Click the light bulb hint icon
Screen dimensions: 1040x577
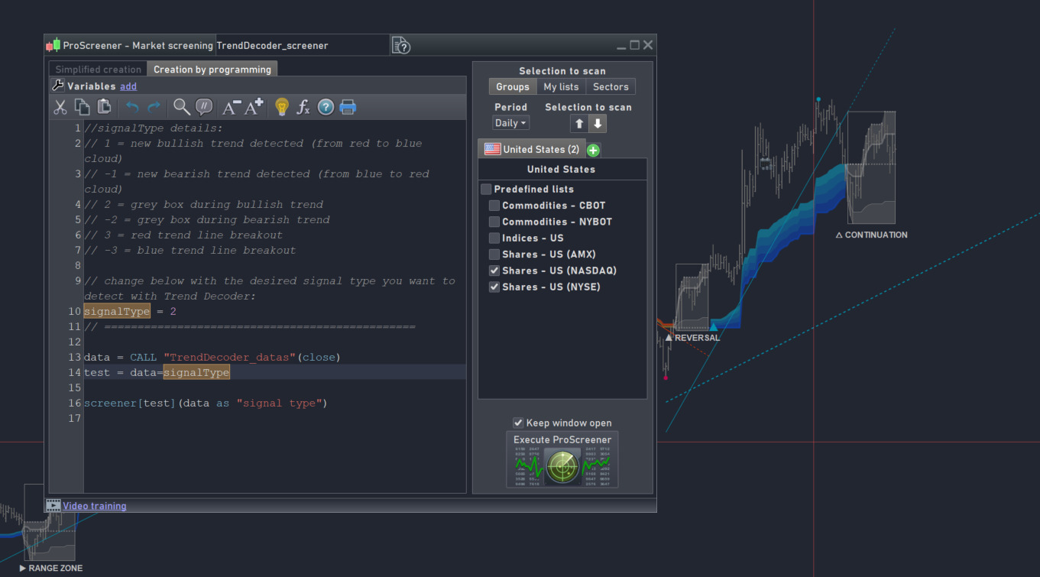[282, 107]
